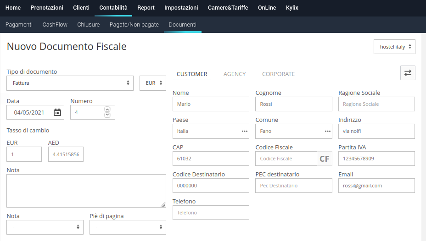Open the Comune three-dots lookup

(x=328, y=131)
